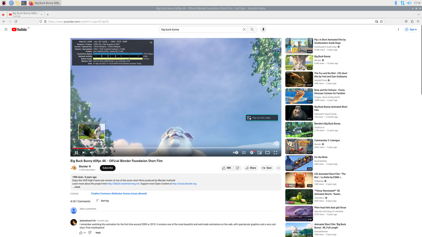
Task: Enter full screen mode
Action: click(x=275, y=152)
